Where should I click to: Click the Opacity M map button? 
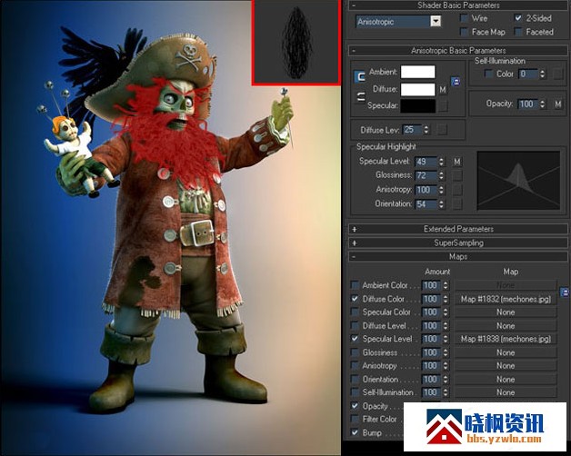(558, 104)
